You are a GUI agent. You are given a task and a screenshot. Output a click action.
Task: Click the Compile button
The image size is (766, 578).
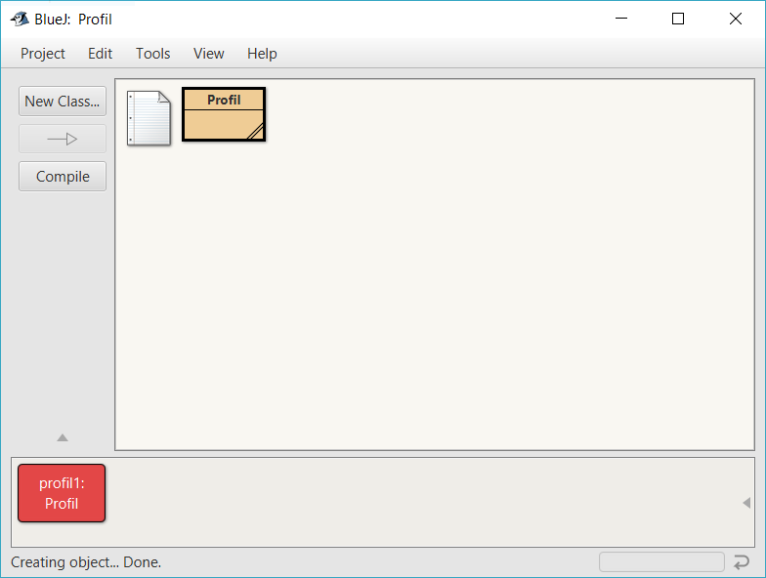[63, 176]
